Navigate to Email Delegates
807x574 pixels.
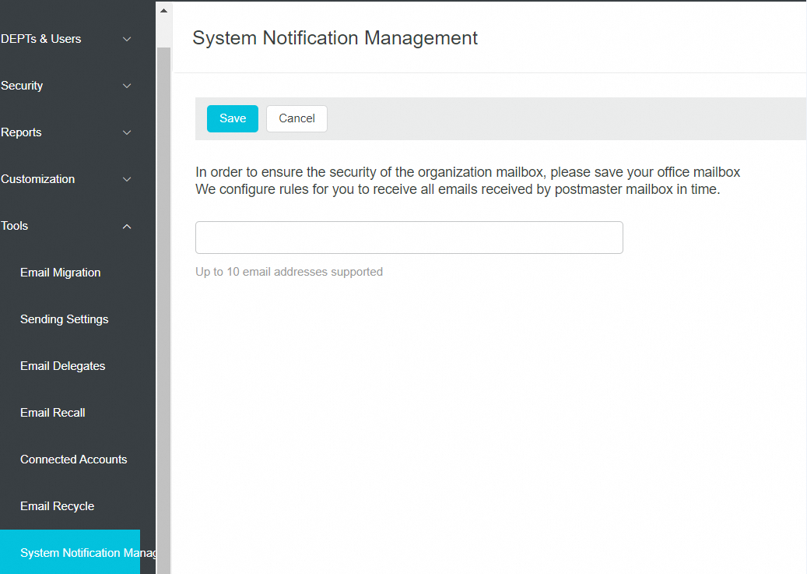click(62, 366)
